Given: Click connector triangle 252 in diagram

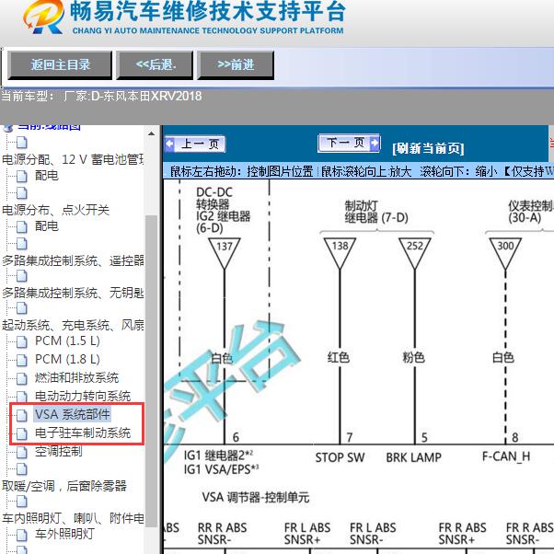Looking at the screenshot, I should (414, 253).
